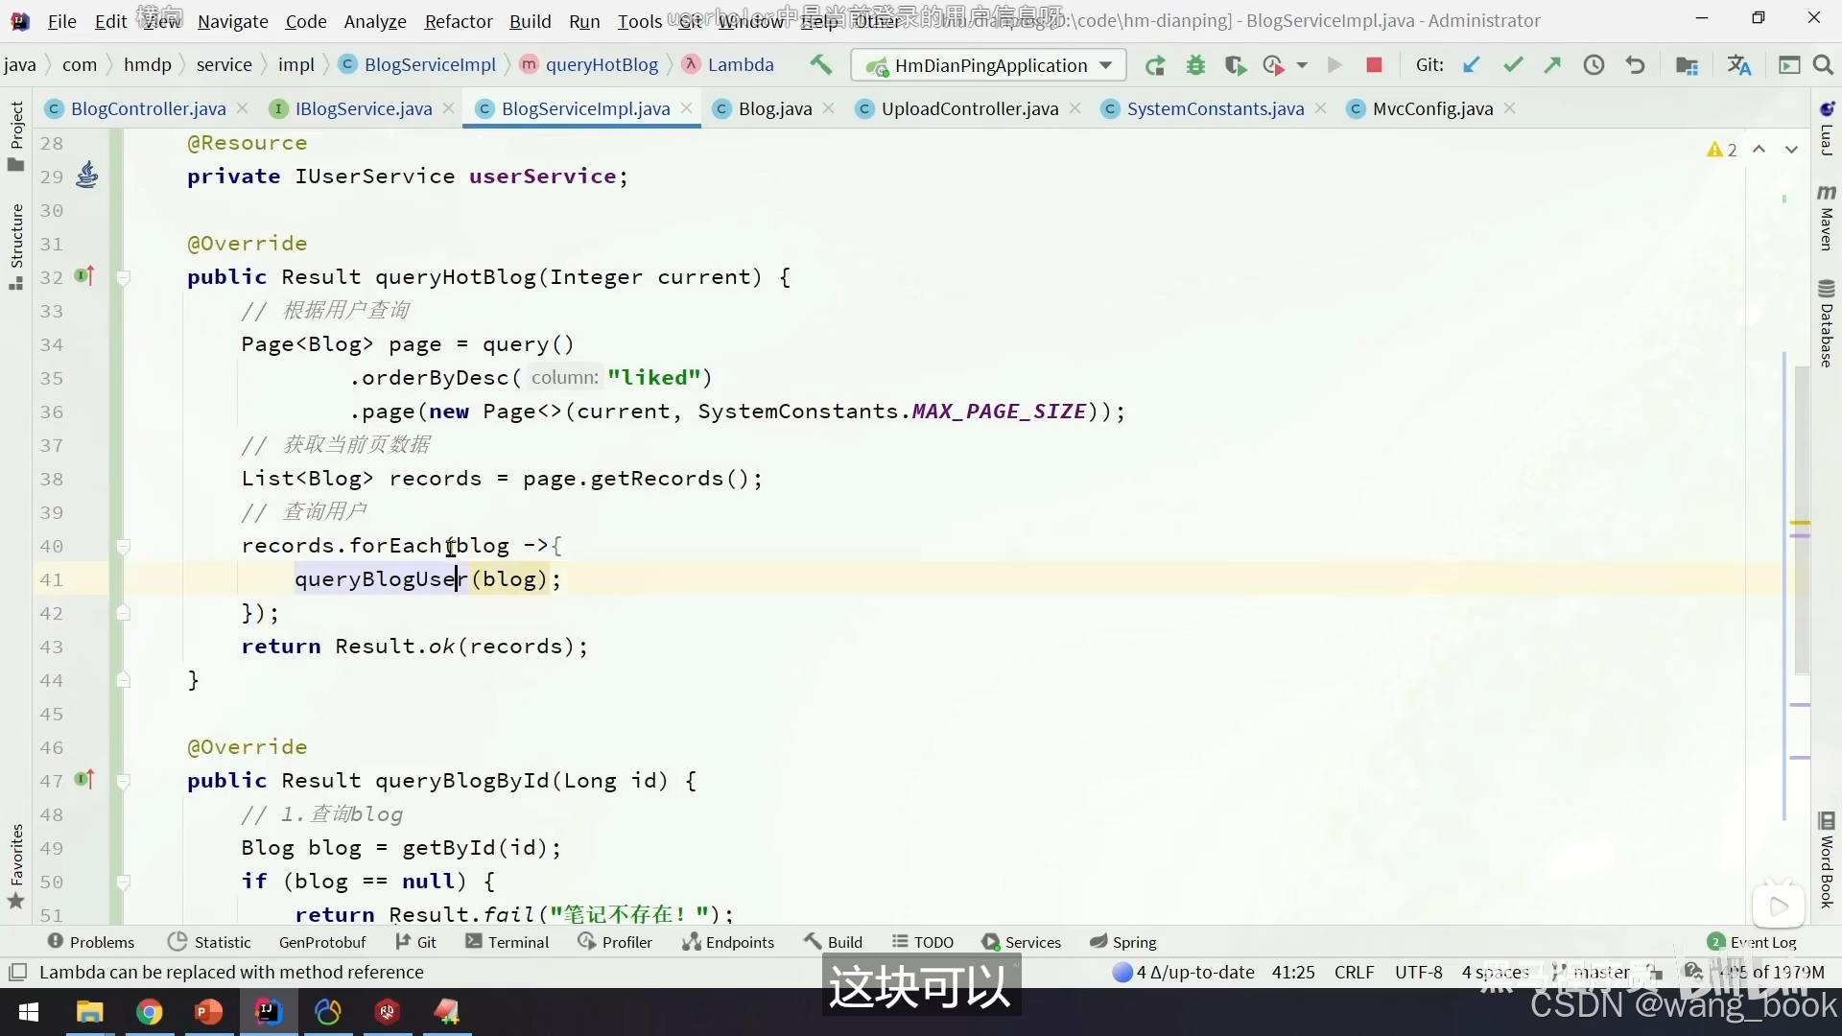Click the Rerun HmDianPingApplication icon
This screenshot has width=1842, height=1036.
(x=1155, y=65)
